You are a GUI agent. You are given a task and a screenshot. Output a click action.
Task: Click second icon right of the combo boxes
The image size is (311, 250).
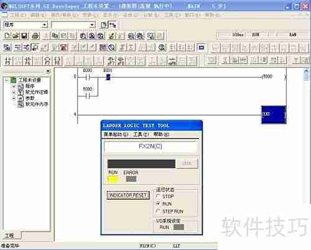112,25
